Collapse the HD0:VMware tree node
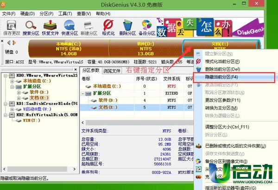This screenshot has width=278, height=190. pyautogui.click(x=6, y=76)
